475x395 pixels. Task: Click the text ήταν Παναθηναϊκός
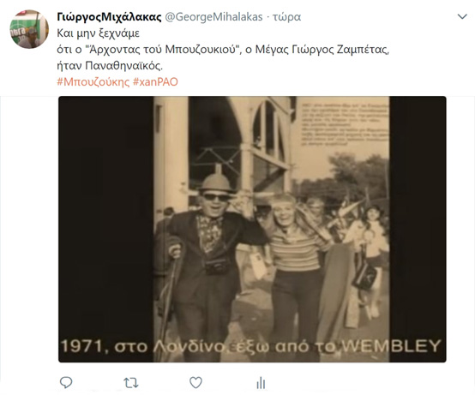point(110,66)
